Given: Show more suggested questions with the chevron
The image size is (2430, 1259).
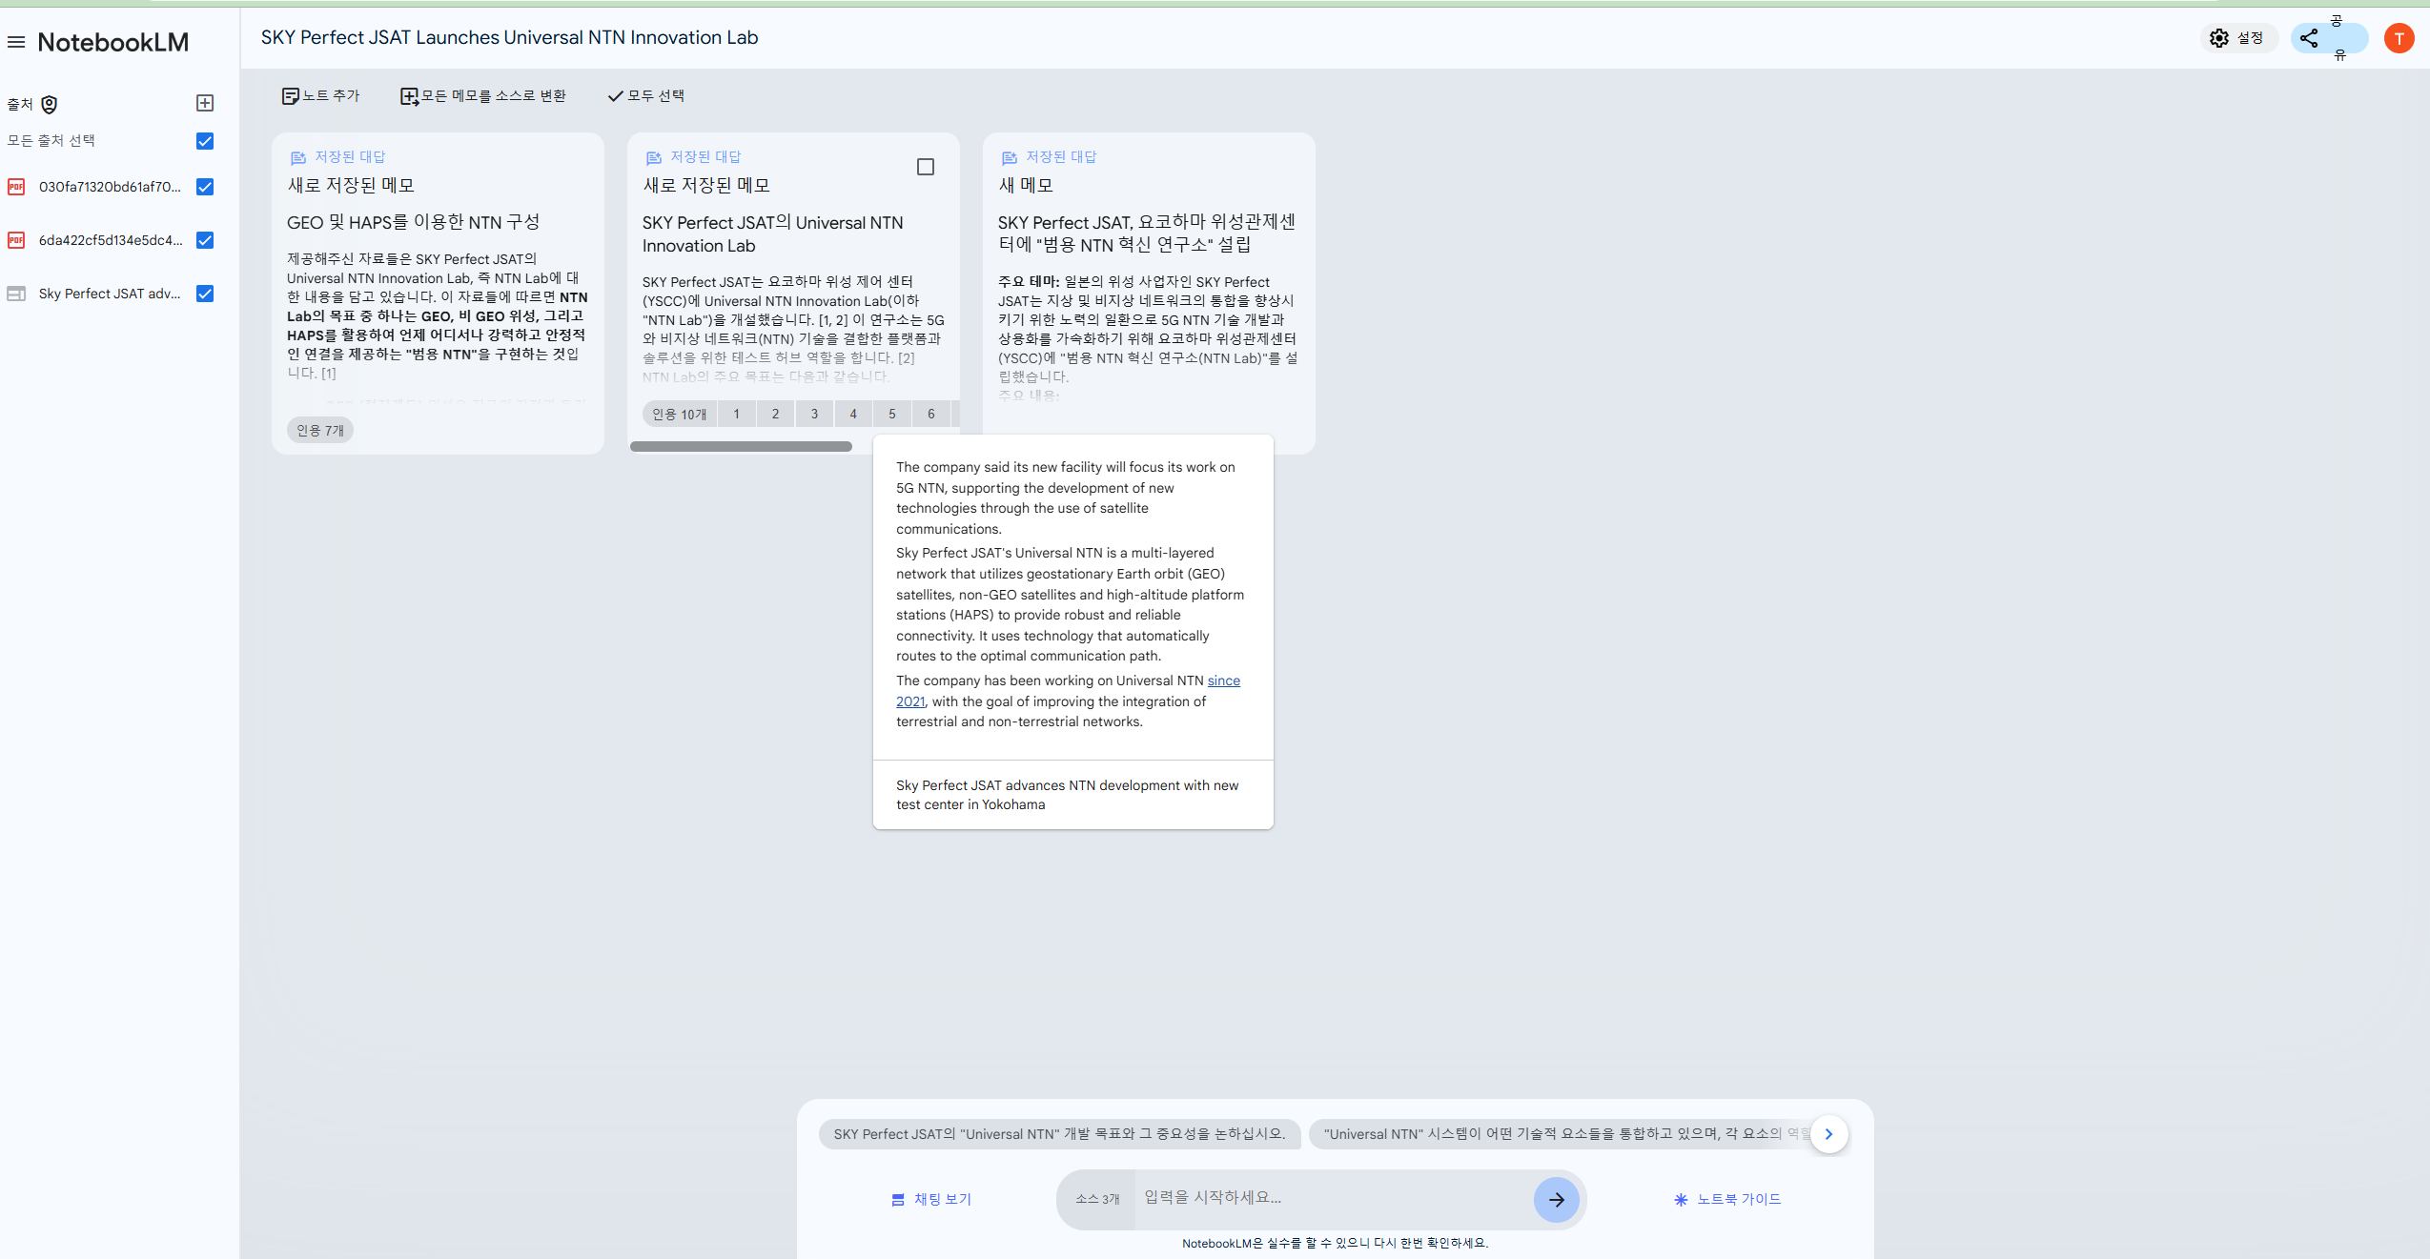Looking at the screenshot, I should [1828, 1134].
